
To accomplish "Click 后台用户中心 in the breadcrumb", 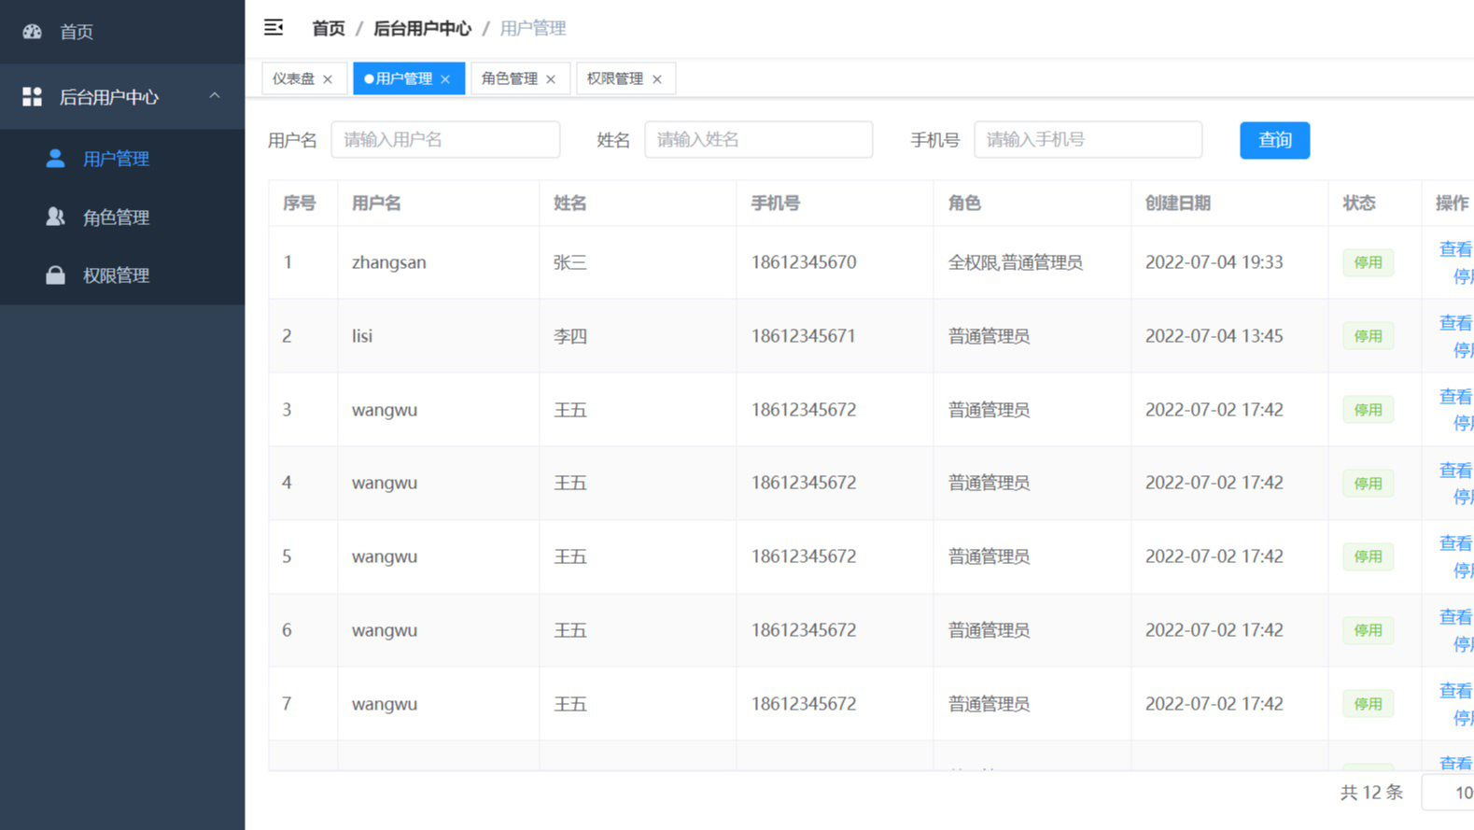I will coord(422,29).
